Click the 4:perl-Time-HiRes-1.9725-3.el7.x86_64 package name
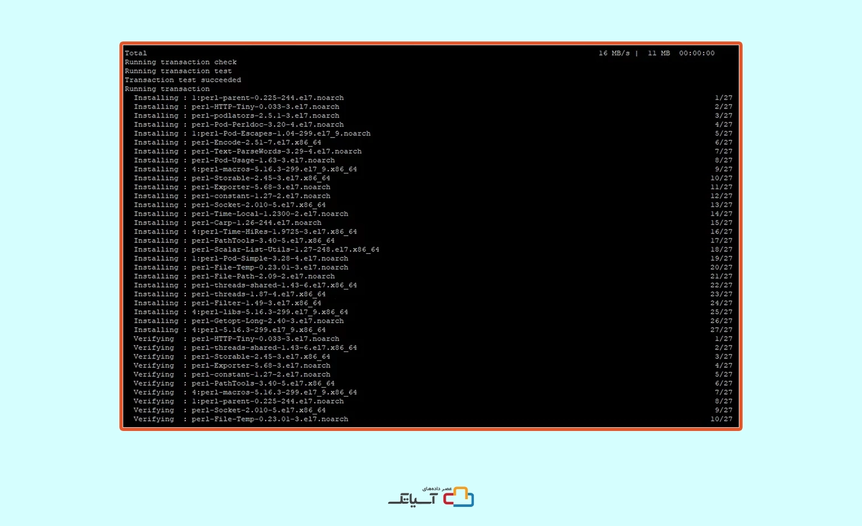This screenshot has height=526, width=862. (x=274, y=232)
